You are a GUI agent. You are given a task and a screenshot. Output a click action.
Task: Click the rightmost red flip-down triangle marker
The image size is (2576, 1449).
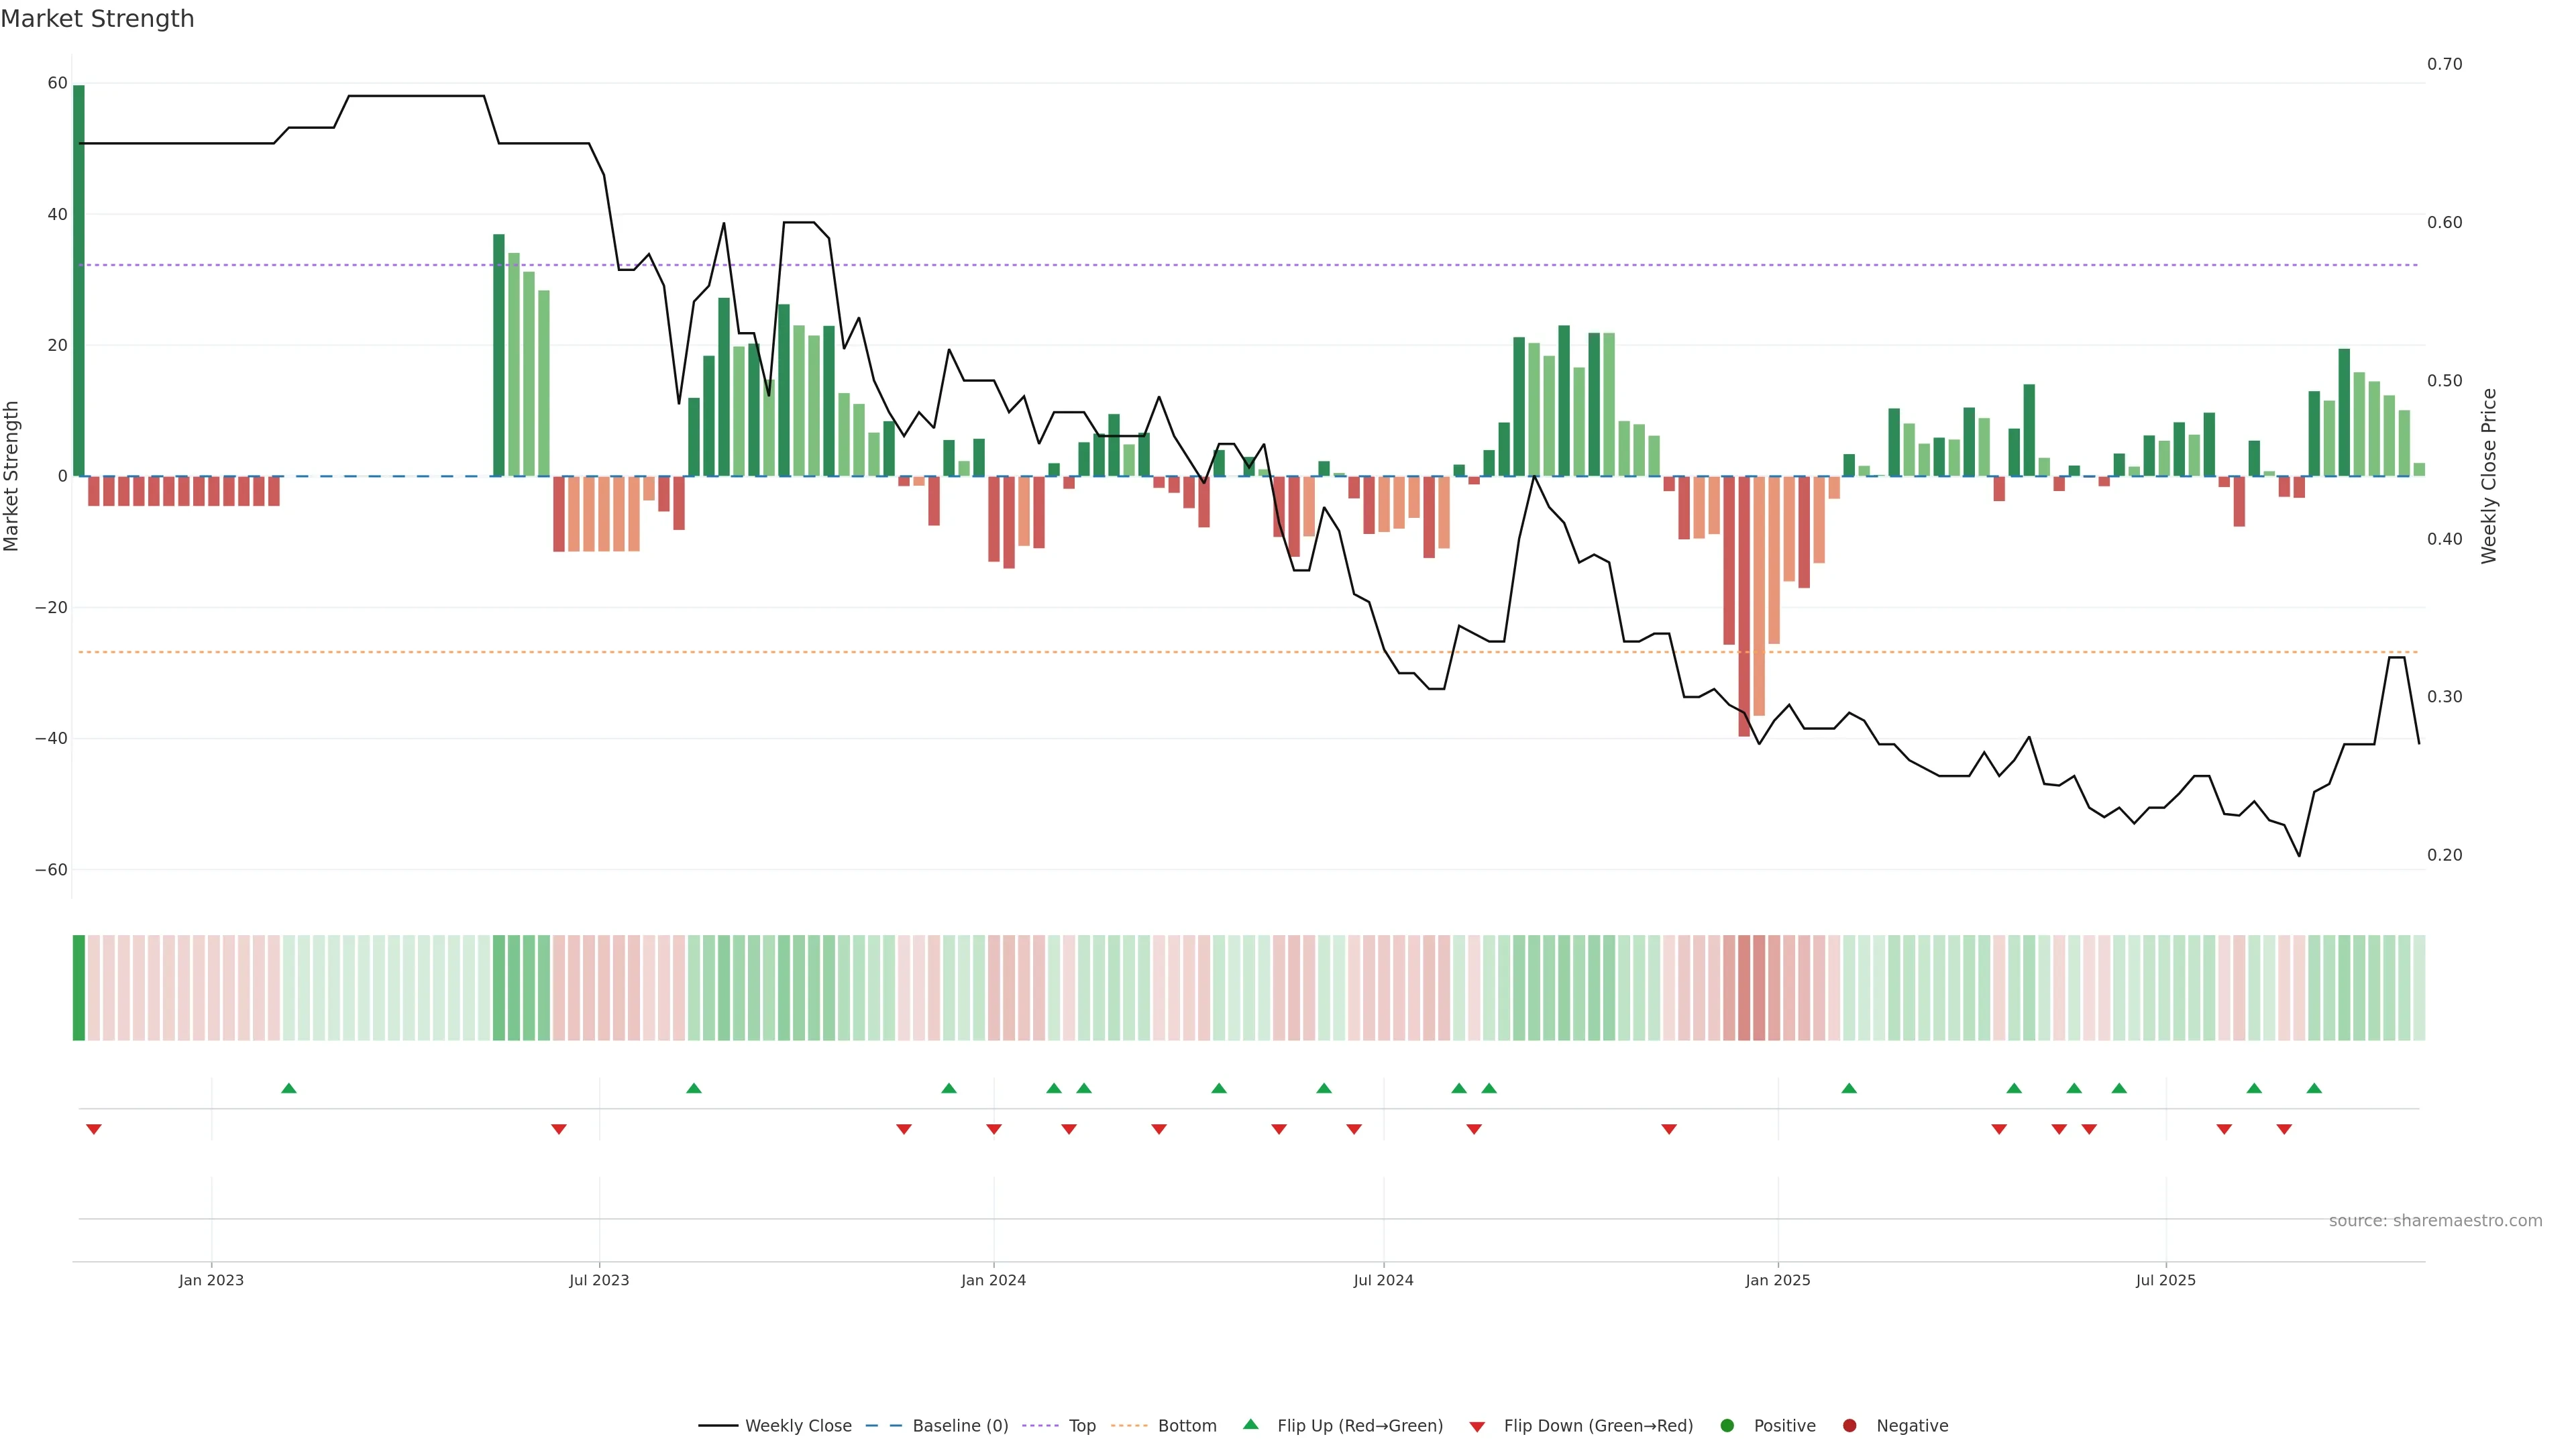tap(2284, 1129)
